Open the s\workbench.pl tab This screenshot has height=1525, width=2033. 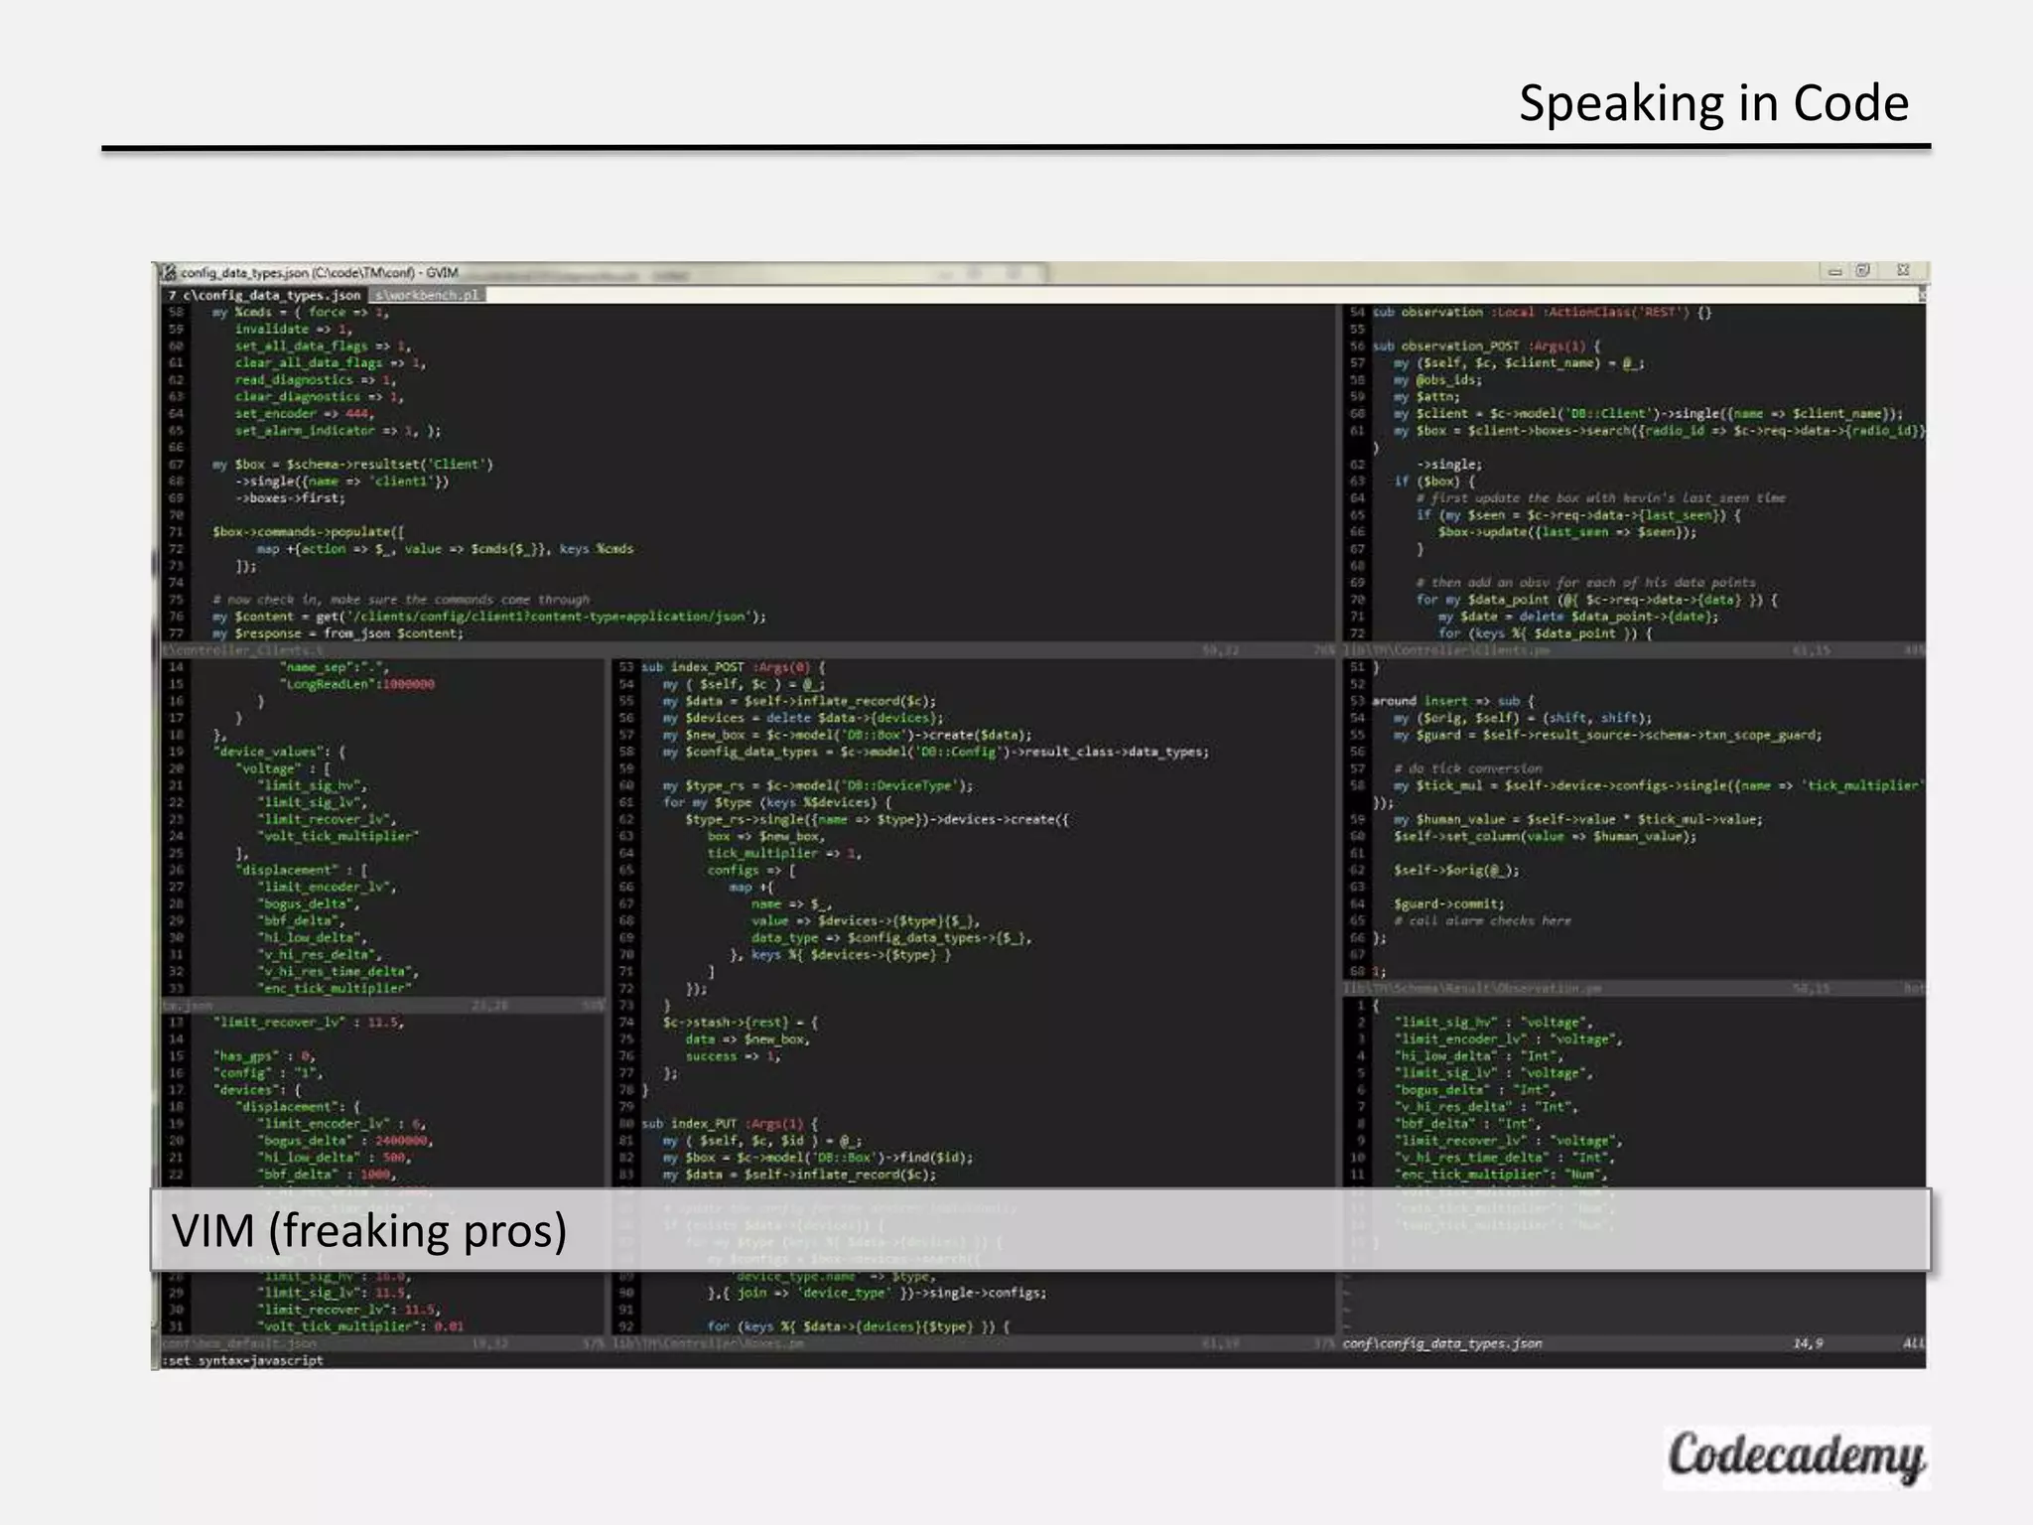click(427, 295)
